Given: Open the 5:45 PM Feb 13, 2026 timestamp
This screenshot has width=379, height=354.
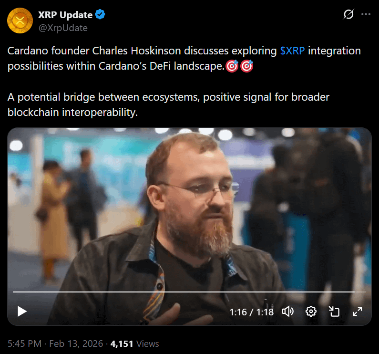Looking at the screenshot, I should [x=55, y=344].
